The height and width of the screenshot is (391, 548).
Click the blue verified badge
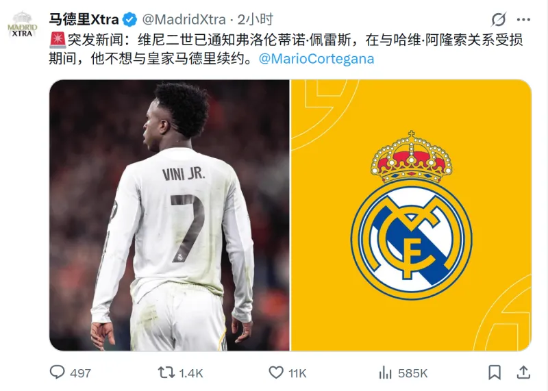coord(130,20)
